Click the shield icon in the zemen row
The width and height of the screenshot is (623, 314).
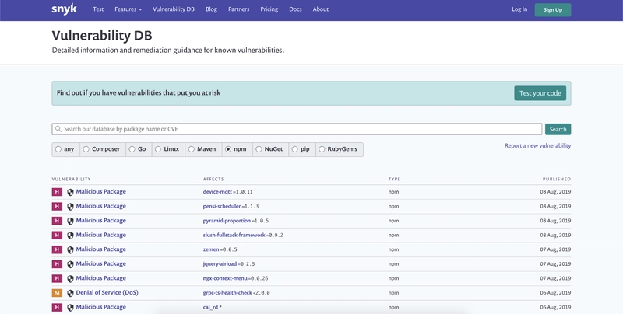[x=70, y=249]
